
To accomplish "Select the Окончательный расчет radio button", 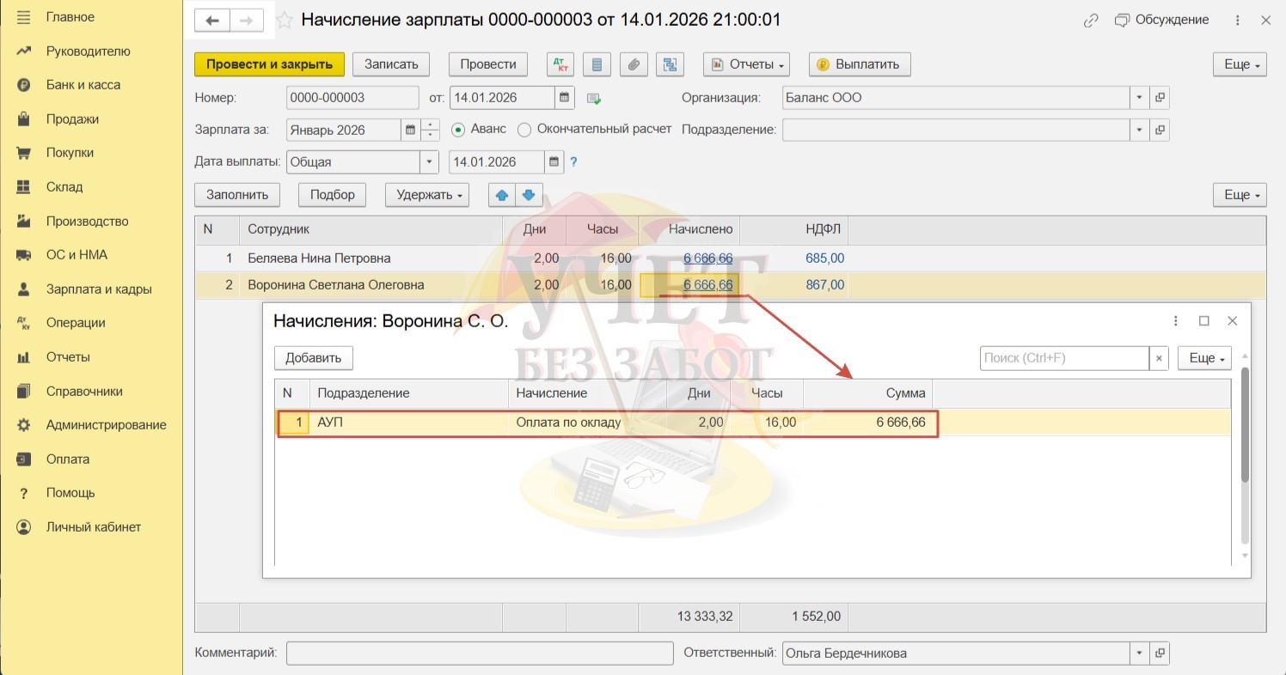I will [x=524, y=130].
